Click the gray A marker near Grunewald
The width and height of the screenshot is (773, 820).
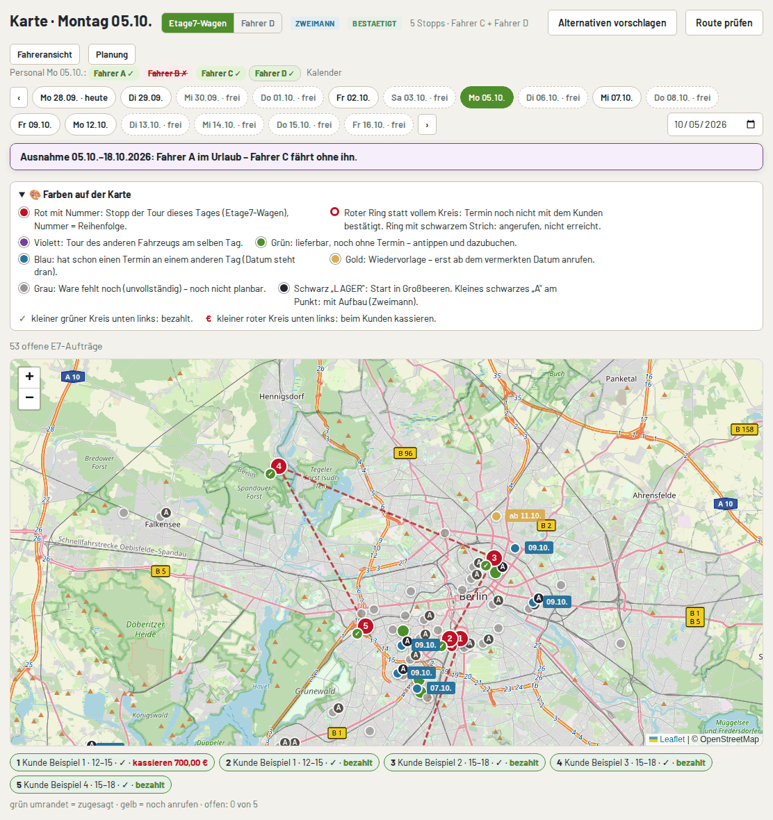(x=339, y=708)
